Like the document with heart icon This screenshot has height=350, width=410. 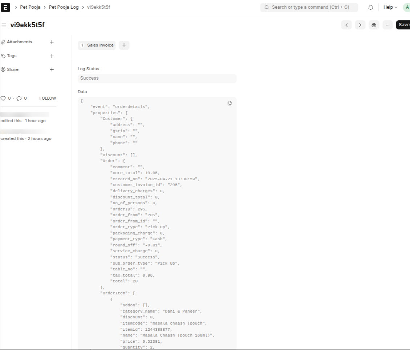click(x=3, y=98)
